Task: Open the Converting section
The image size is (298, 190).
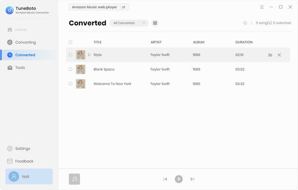Action: pos(21,42)
